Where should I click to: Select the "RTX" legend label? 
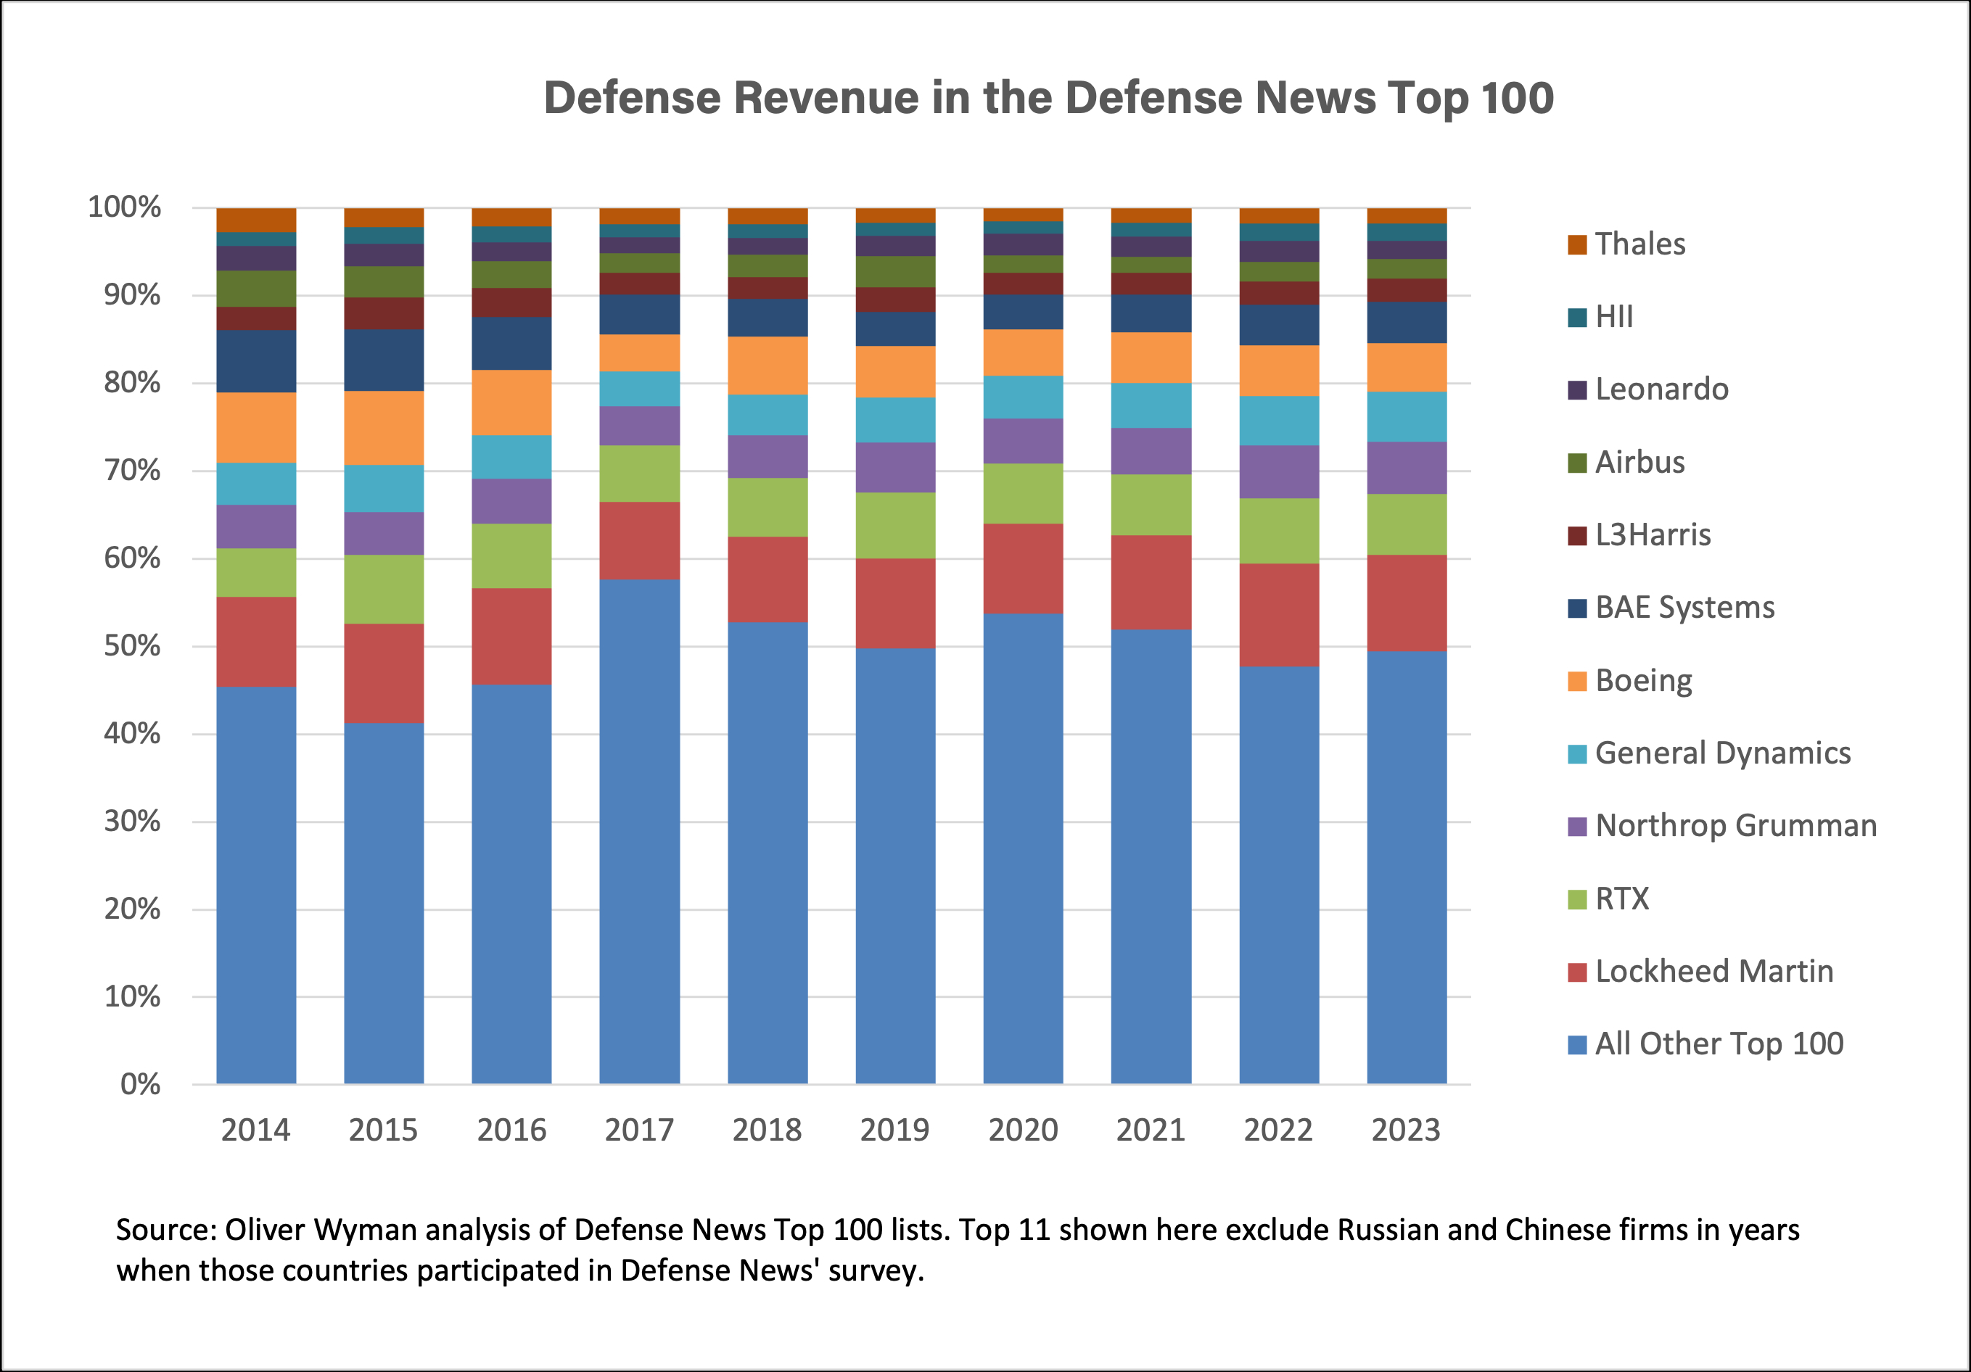(1621, 898)
